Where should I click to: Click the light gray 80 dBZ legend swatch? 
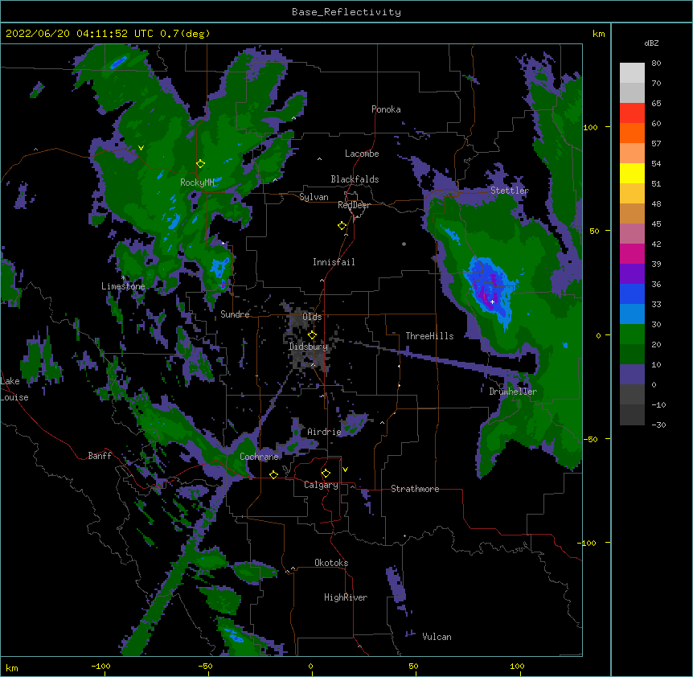point(632,72)
